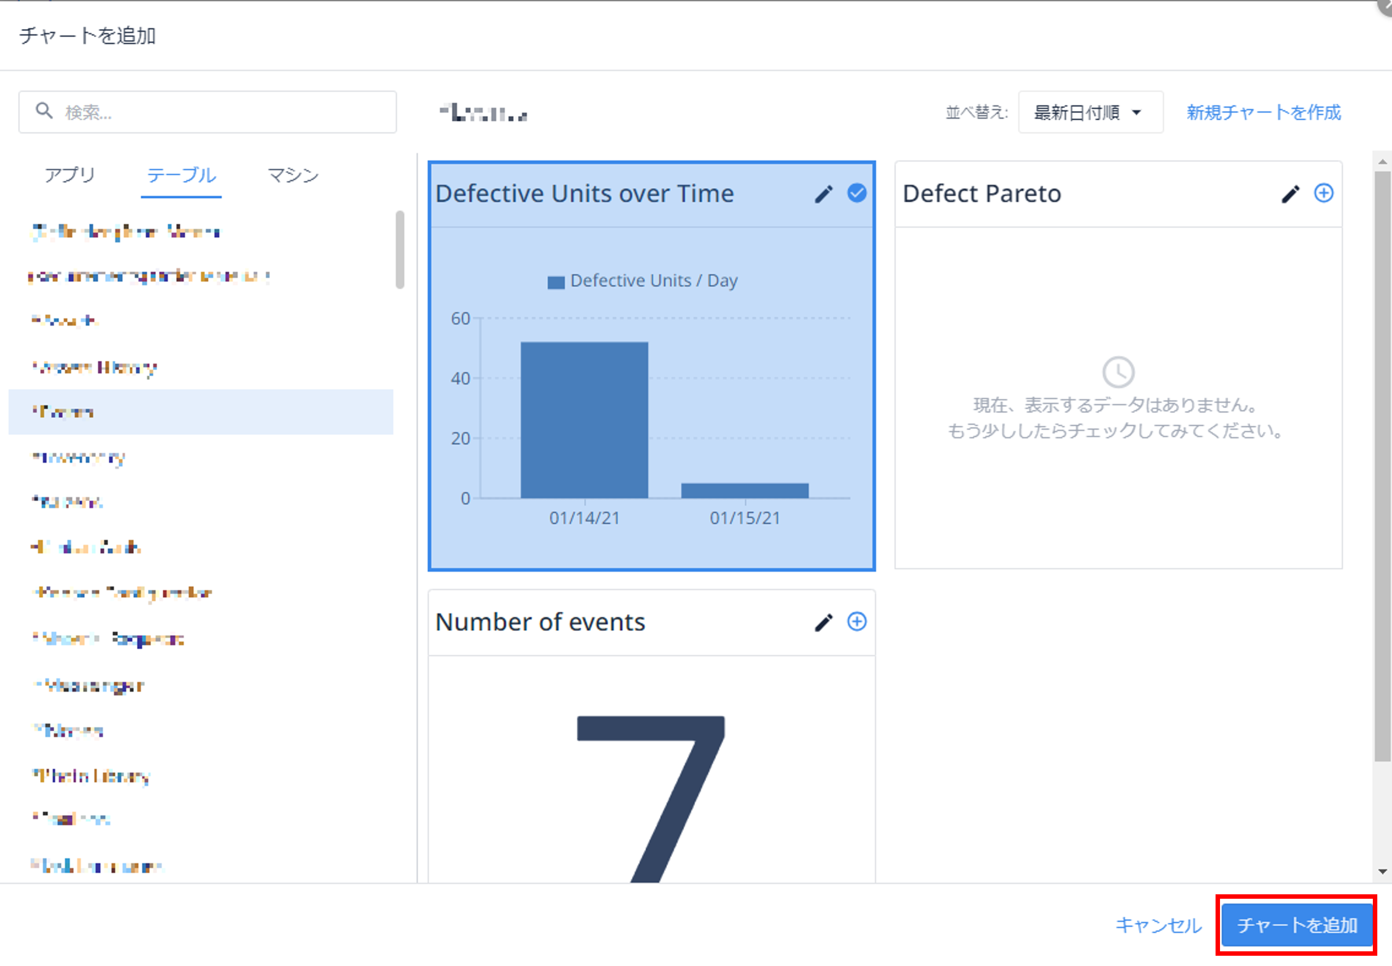Viewport: 1392px width, 966px height.
Task: Switch to the アプリ tab
Action: 70,175
